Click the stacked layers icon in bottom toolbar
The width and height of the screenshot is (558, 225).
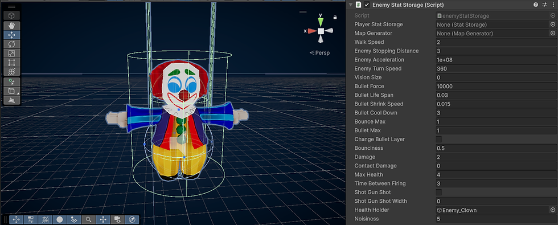pyautogui.click(x=74, y=220)
